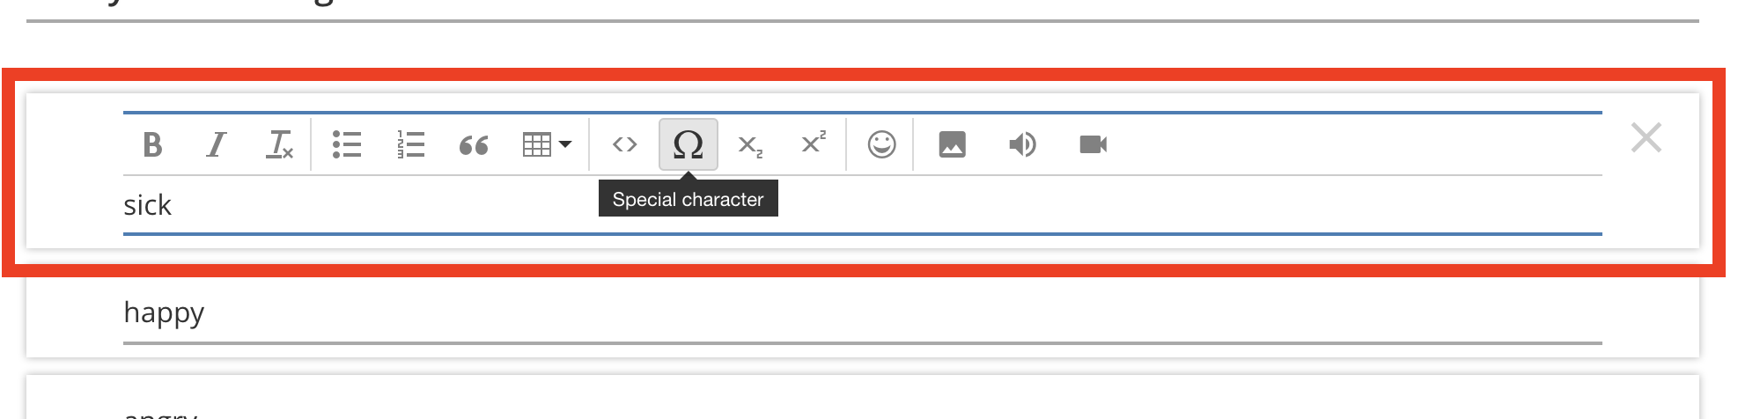Insert a bulleted list

tap(347, 144)
